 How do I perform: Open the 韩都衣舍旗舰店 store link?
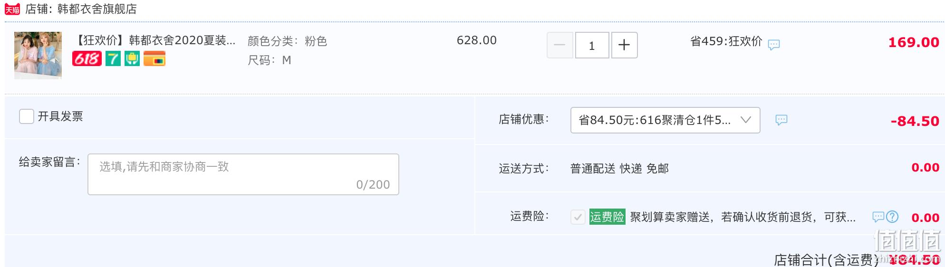click(x=97, y=9)
